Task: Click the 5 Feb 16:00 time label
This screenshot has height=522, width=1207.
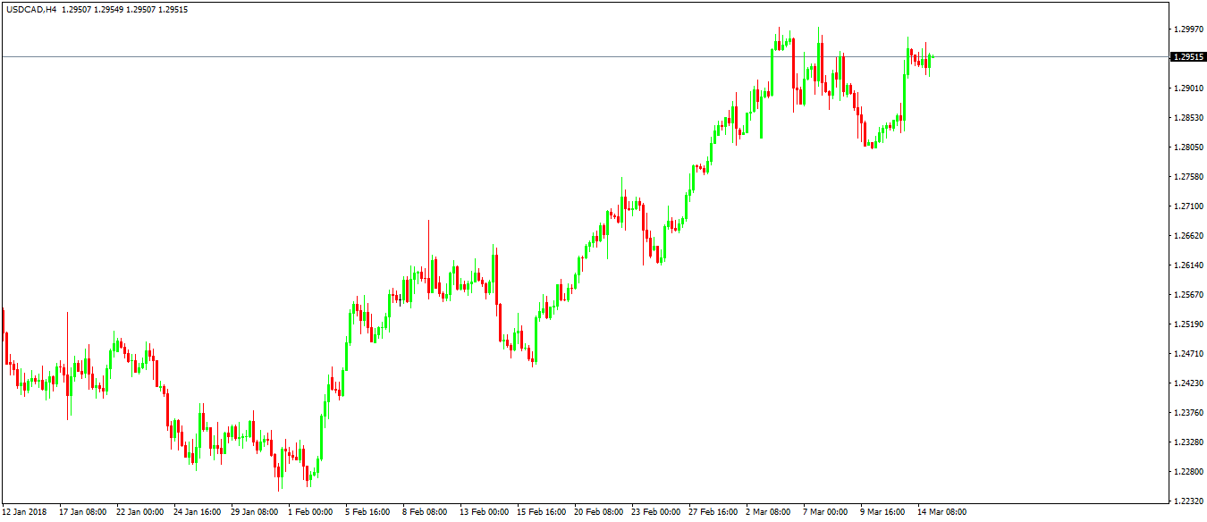Action: coord(367,512)
